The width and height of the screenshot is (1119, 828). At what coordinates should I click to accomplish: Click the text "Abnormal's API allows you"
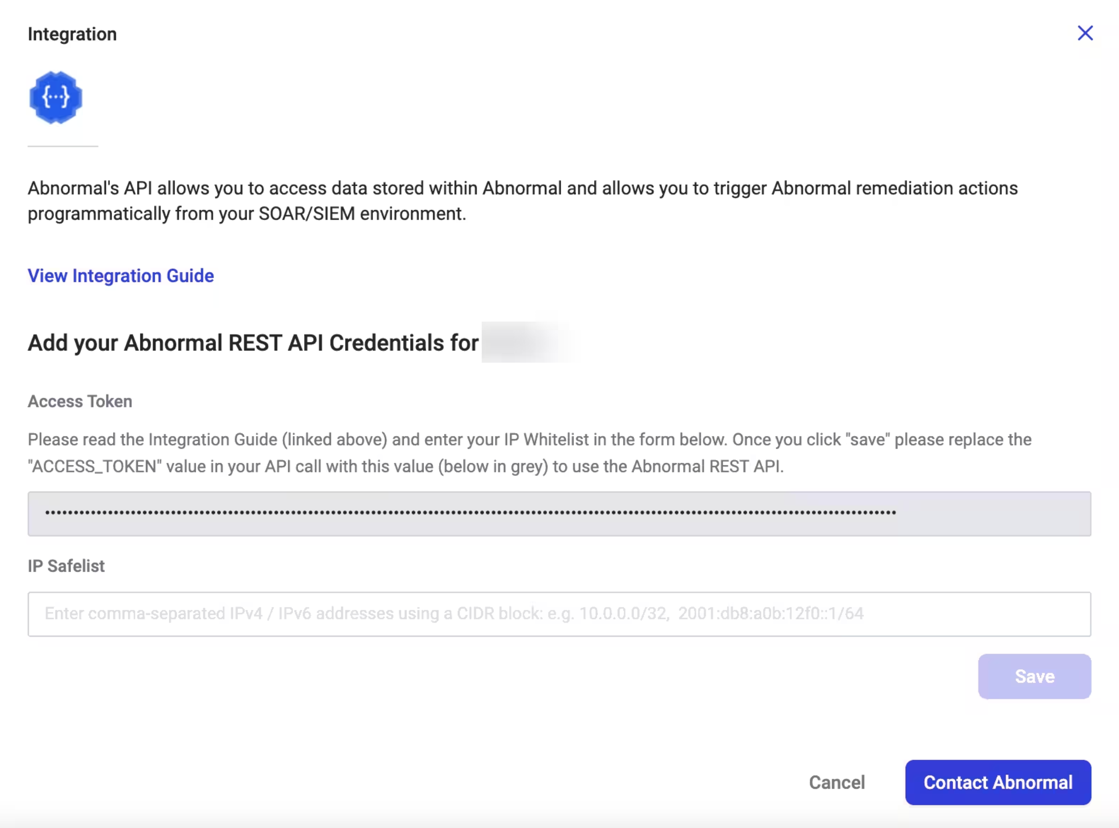pos(120,188)
